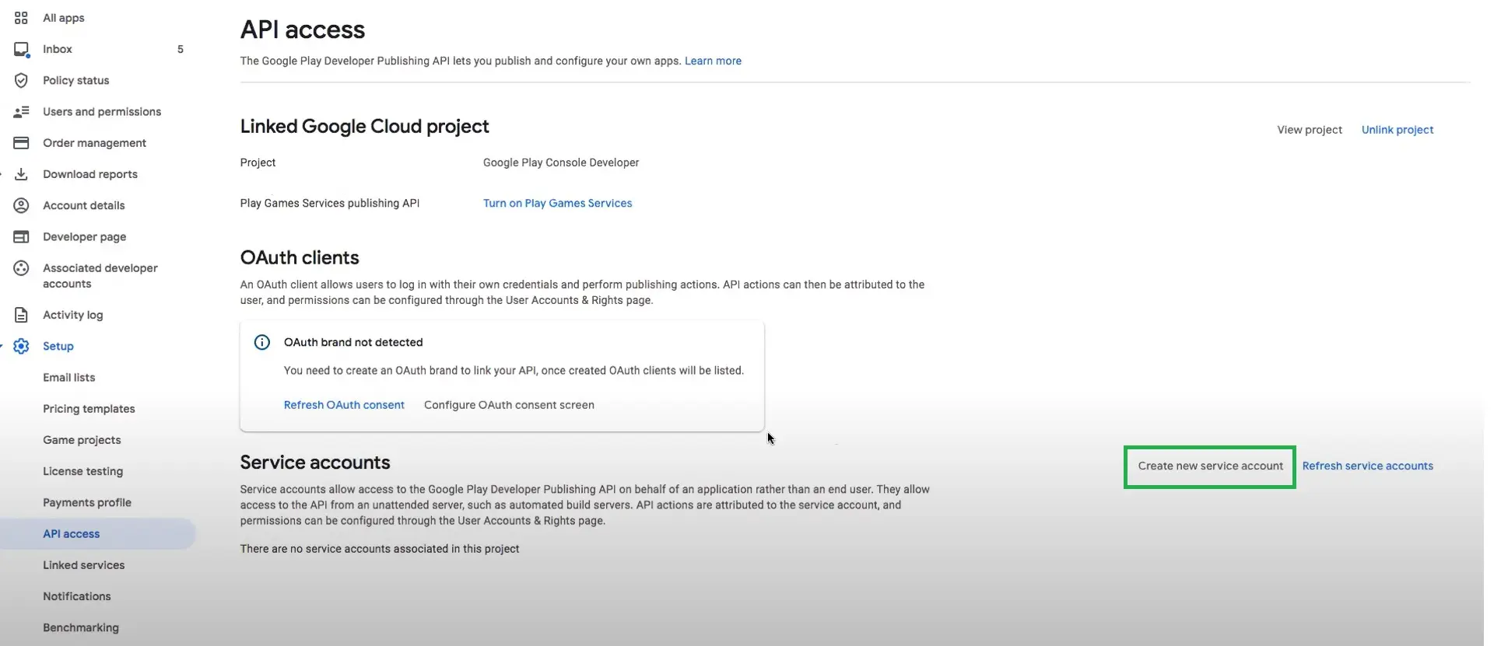Click Create new service account
The height and width of the screenshot is (646, 1494).
click(x=1210, y=466)
